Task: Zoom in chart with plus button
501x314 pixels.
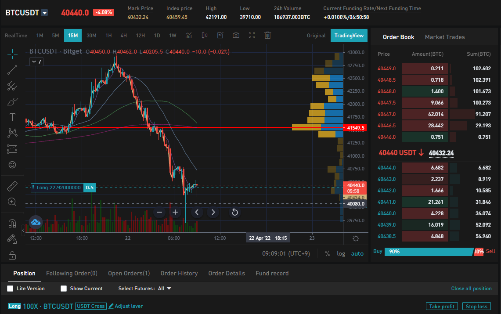Action: pyautogui.click(x=175, y=212)
